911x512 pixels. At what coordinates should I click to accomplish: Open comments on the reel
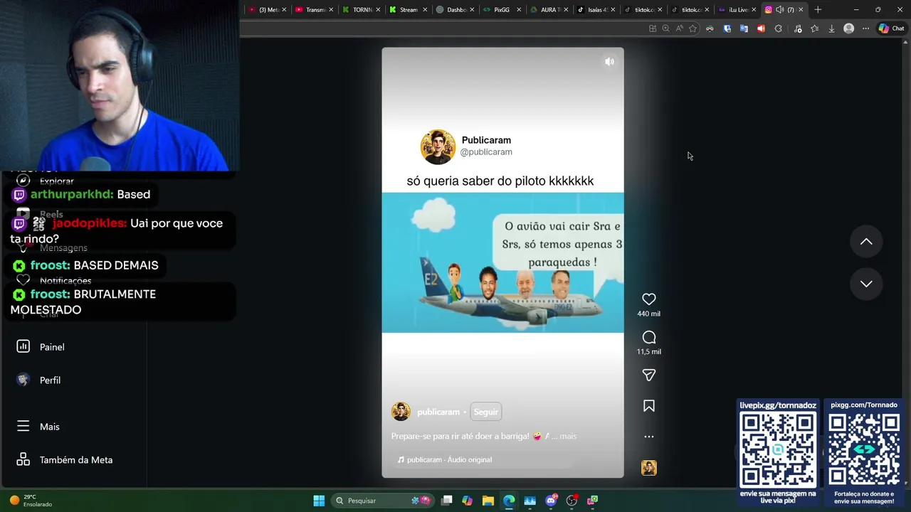(x=648, y=337)
